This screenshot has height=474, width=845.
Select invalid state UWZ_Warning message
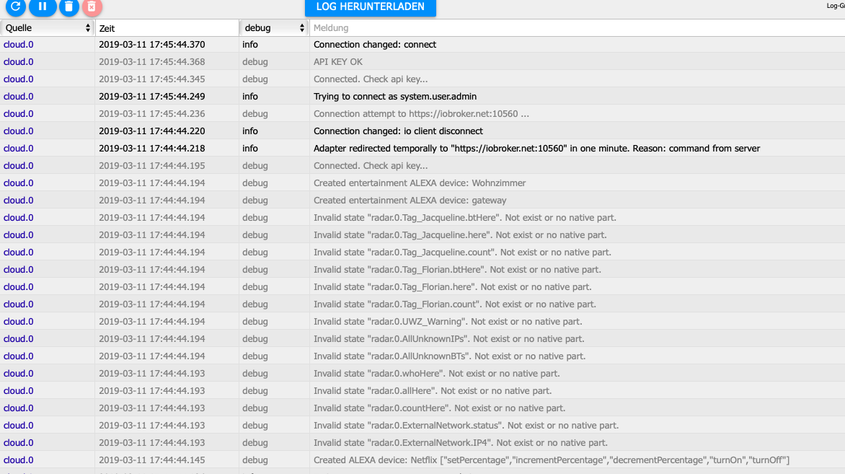(448, 321)
